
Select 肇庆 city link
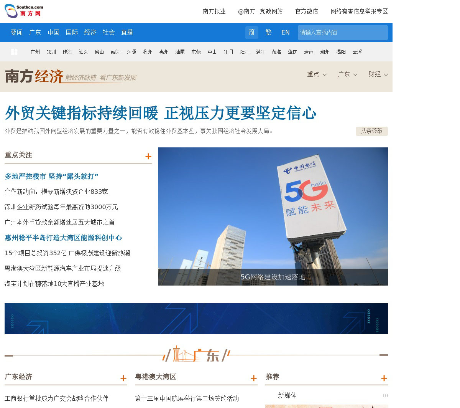pos(293,52)
